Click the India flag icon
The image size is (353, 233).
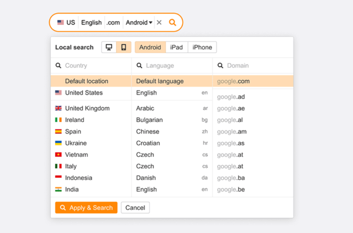coord(58,189)
